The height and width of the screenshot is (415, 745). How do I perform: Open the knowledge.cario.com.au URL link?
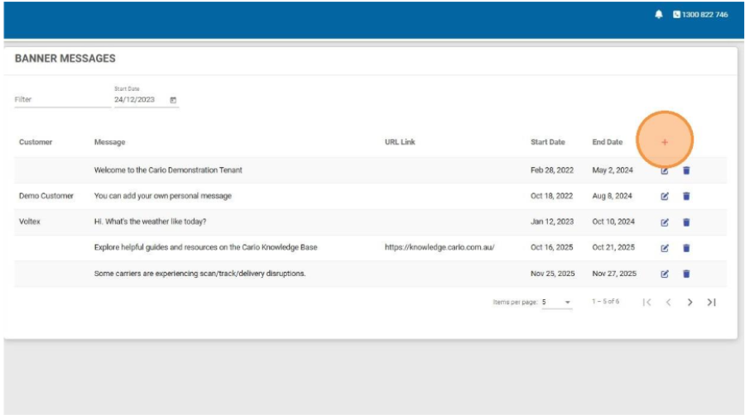coord(440,247)
